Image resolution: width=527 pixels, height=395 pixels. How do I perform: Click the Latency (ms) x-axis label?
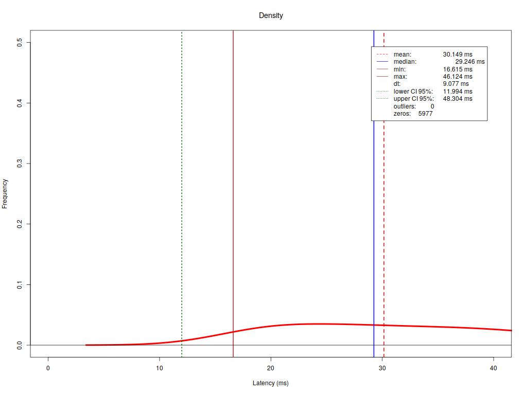(271, 384)
